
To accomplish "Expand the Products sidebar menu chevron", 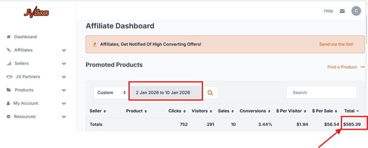I will 64,90.
